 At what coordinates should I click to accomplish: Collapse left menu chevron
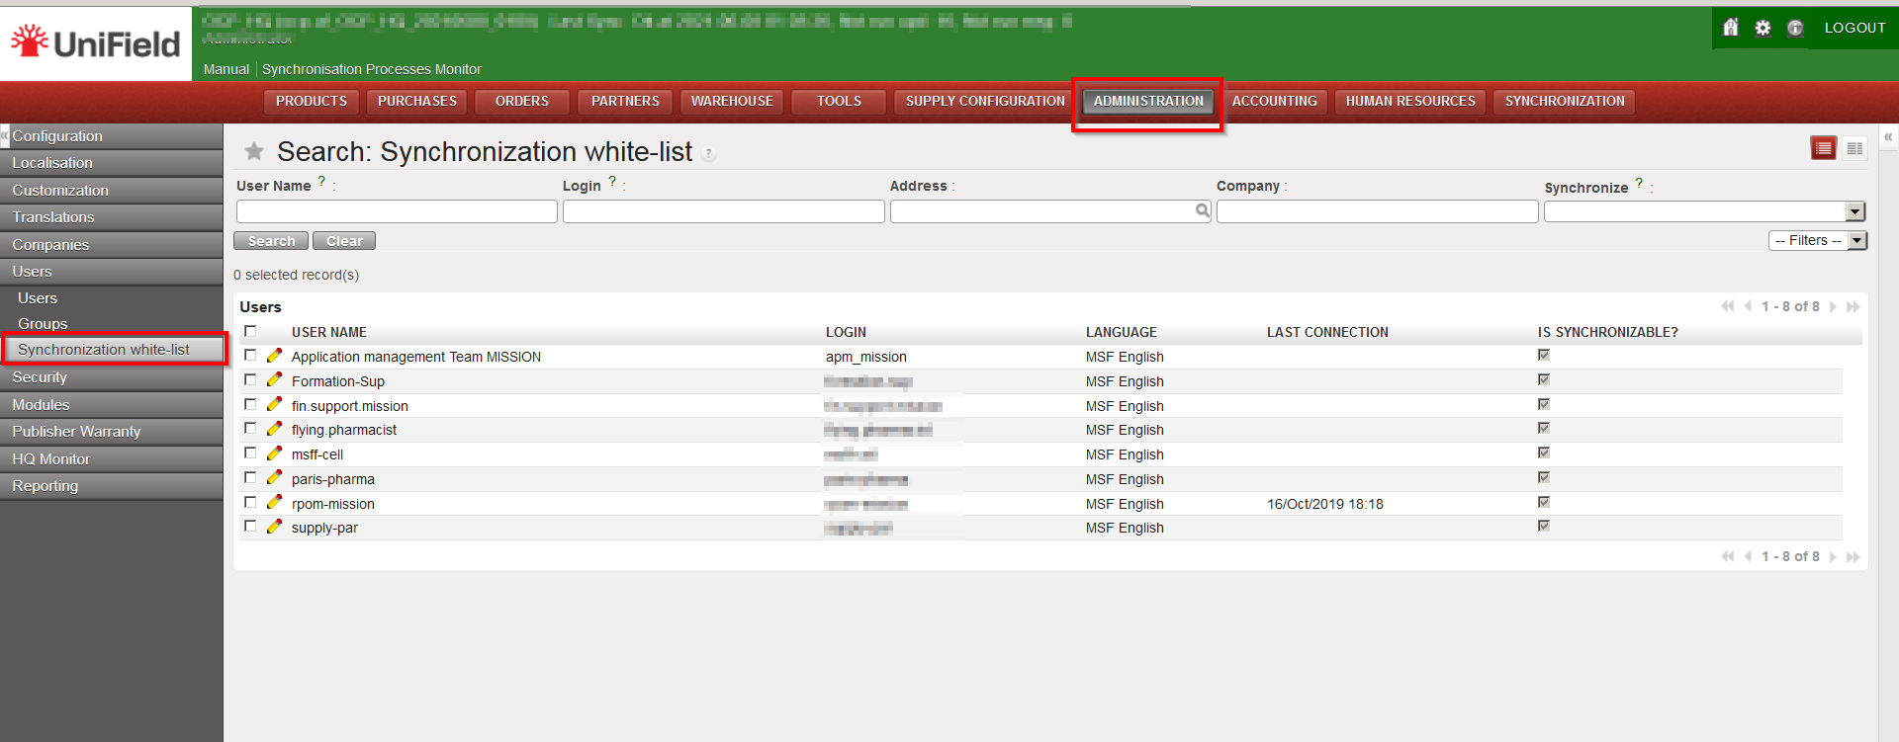point(5,135)
